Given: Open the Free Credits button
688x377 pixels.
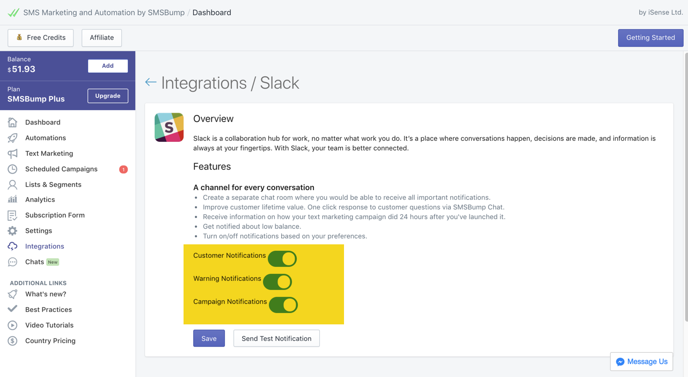Looking at the screenshot, I should 41,38.
